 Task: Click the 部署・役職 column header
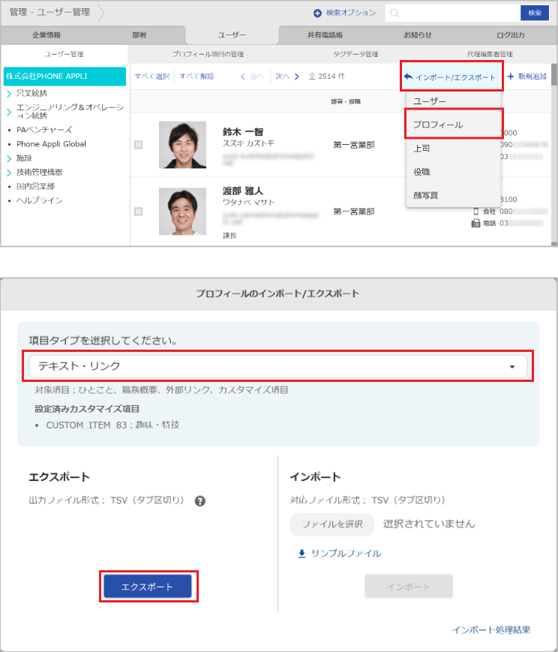346,102
